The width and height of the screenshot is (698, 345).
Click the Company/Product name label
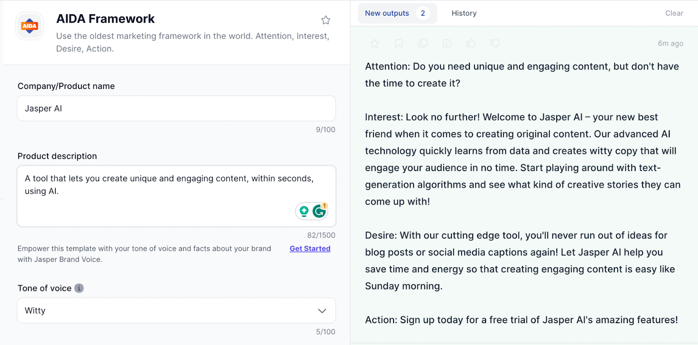click(66, 86)
